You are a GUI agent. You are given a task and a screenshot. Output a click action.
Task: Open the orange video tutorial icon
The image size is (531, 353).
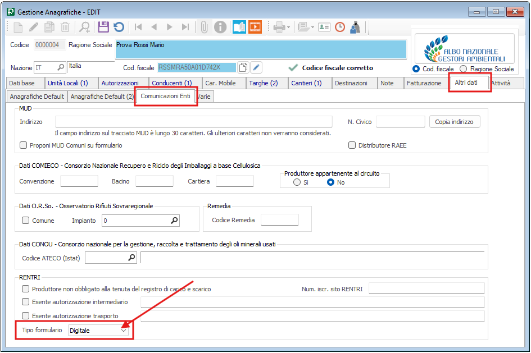(255, 26)
